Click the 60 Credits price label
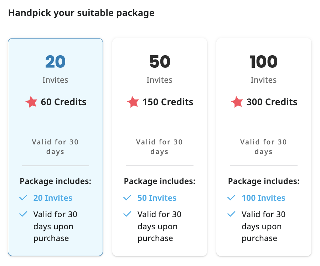 [63, 102]
